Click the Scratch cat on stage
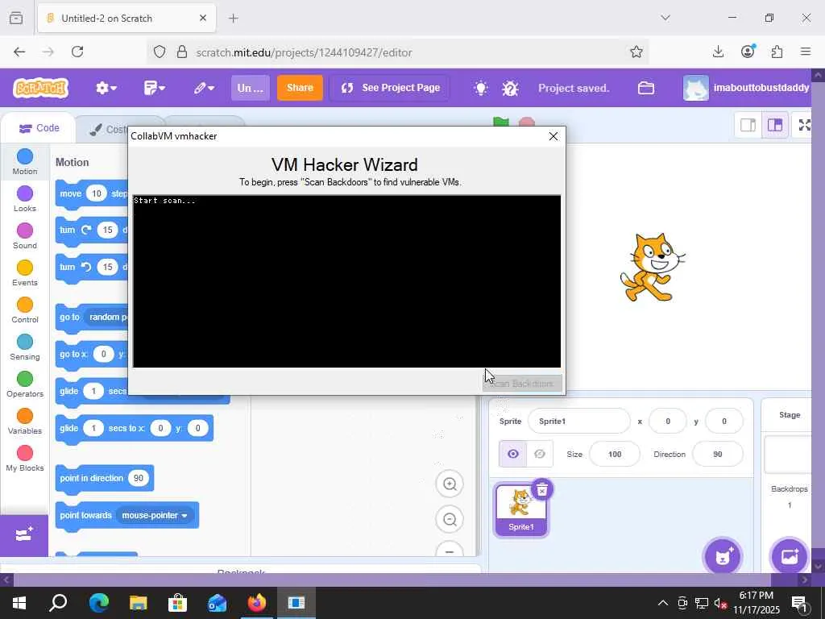 653,267
